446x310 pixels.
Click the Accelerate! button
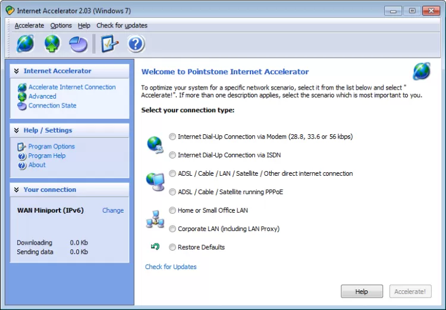[410, 292]
